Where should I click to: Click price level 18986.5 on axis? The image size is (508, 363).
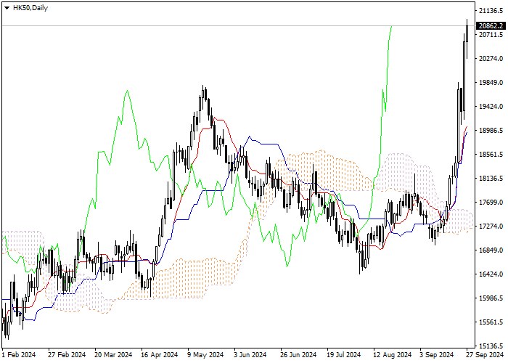491,131
